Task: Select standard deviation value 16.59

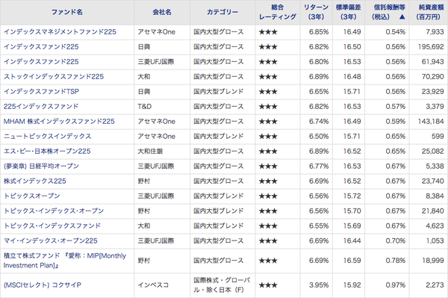Action: (352, 261)
